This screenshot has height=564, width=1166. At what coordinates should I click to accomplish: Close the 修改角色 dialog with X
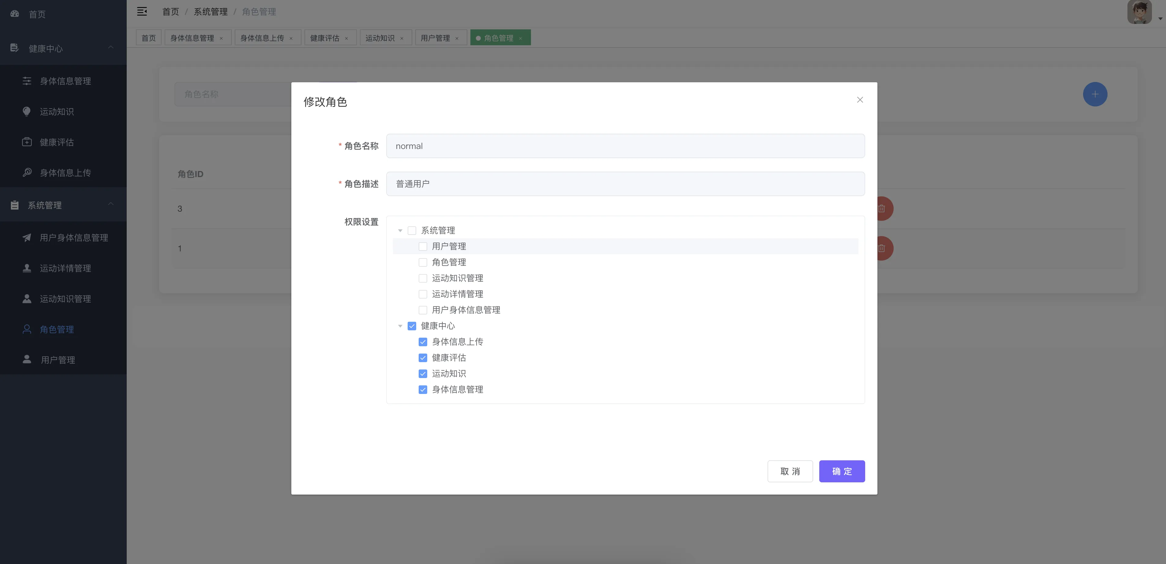point(860,100)
